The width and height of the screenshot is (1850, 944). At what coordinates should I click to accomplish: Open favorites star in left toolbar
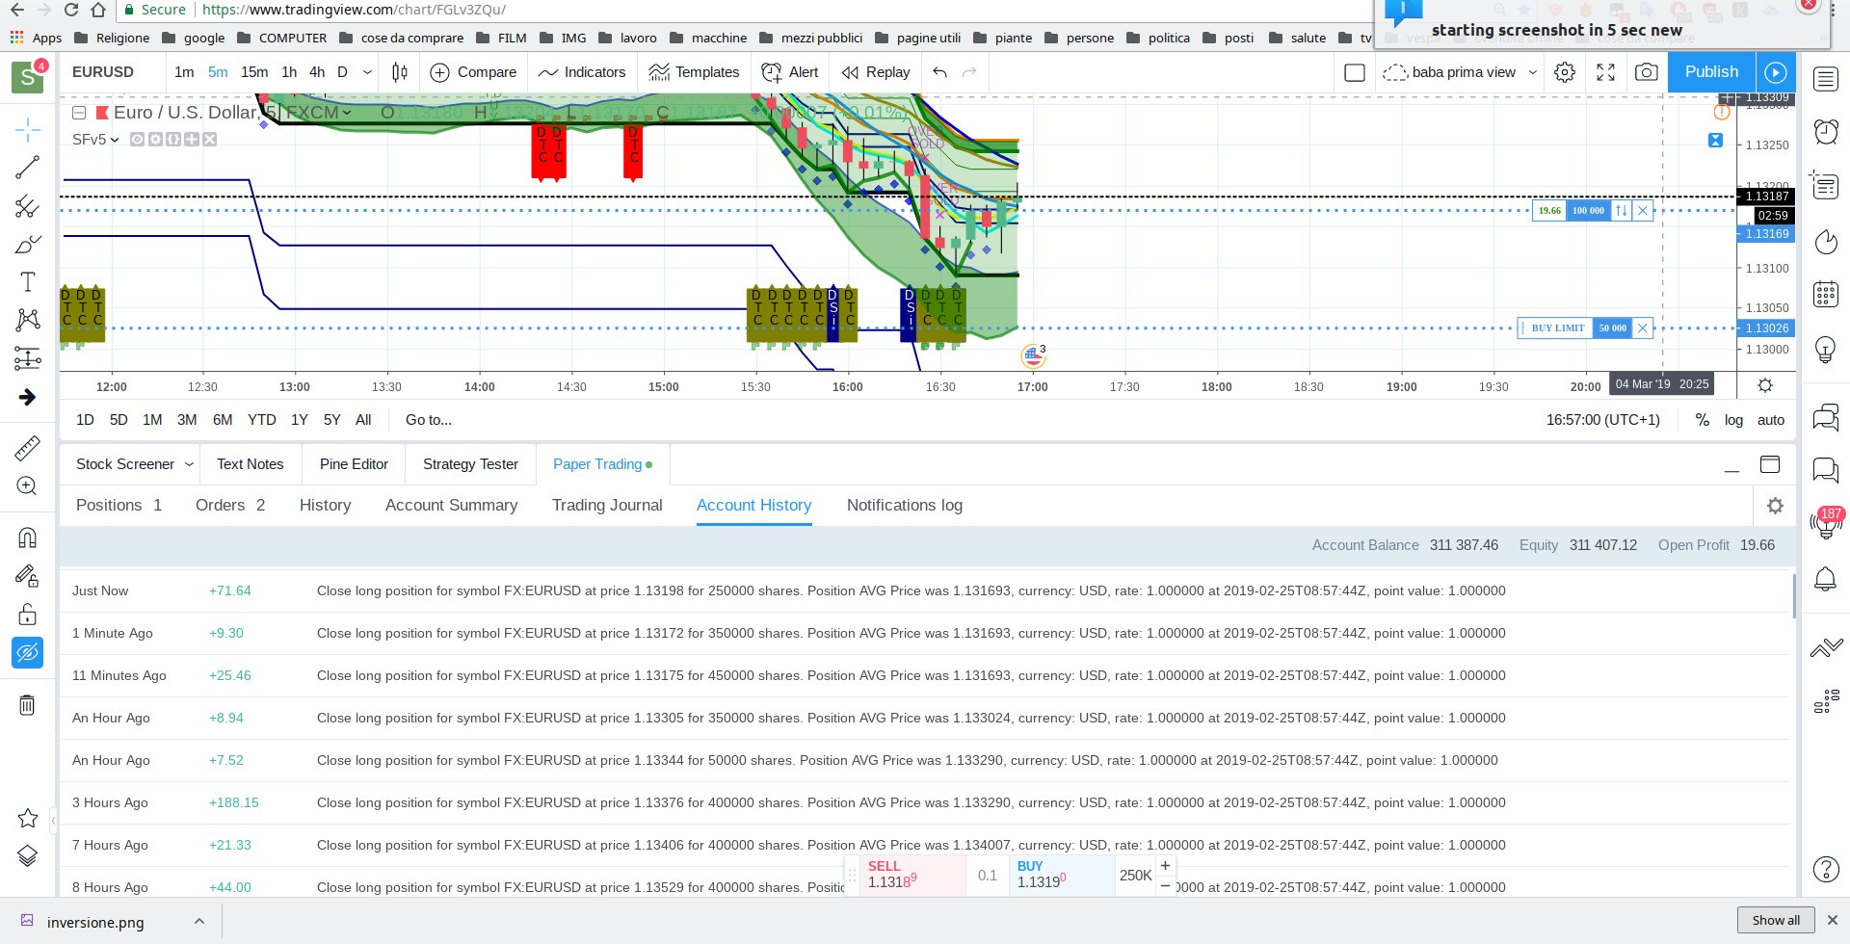tap(28, 818)
